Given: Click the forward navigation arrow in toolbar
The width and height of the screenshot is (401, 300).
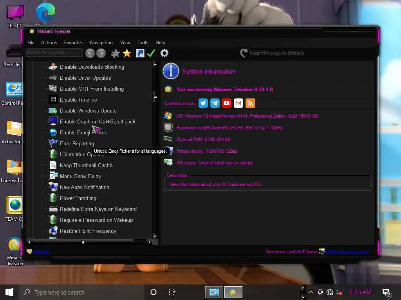Looking at the screenshot, I should (x=101, y=53).
